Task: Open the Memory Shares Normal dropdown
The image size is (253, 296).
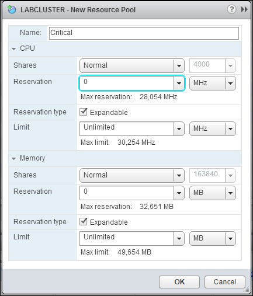Action: [x=132, y=175]
